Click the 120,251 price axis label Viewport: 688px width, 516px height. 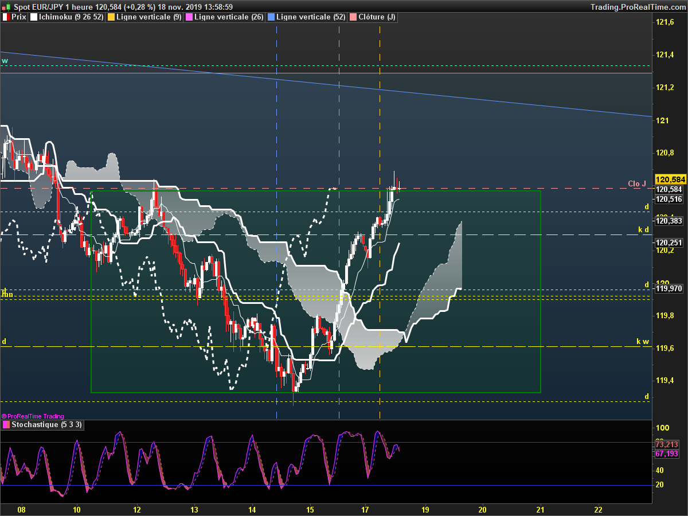669,243
